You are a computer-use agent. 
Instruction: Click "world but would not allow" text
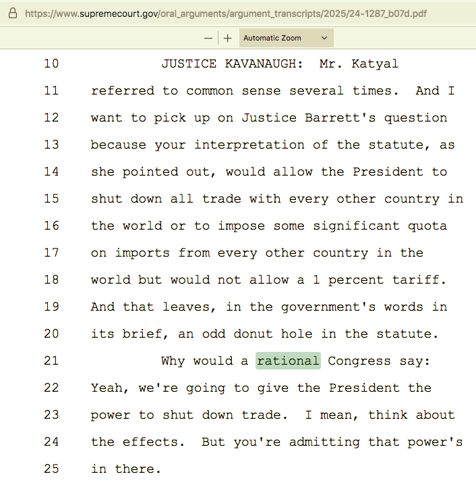(x=189, y=280)
